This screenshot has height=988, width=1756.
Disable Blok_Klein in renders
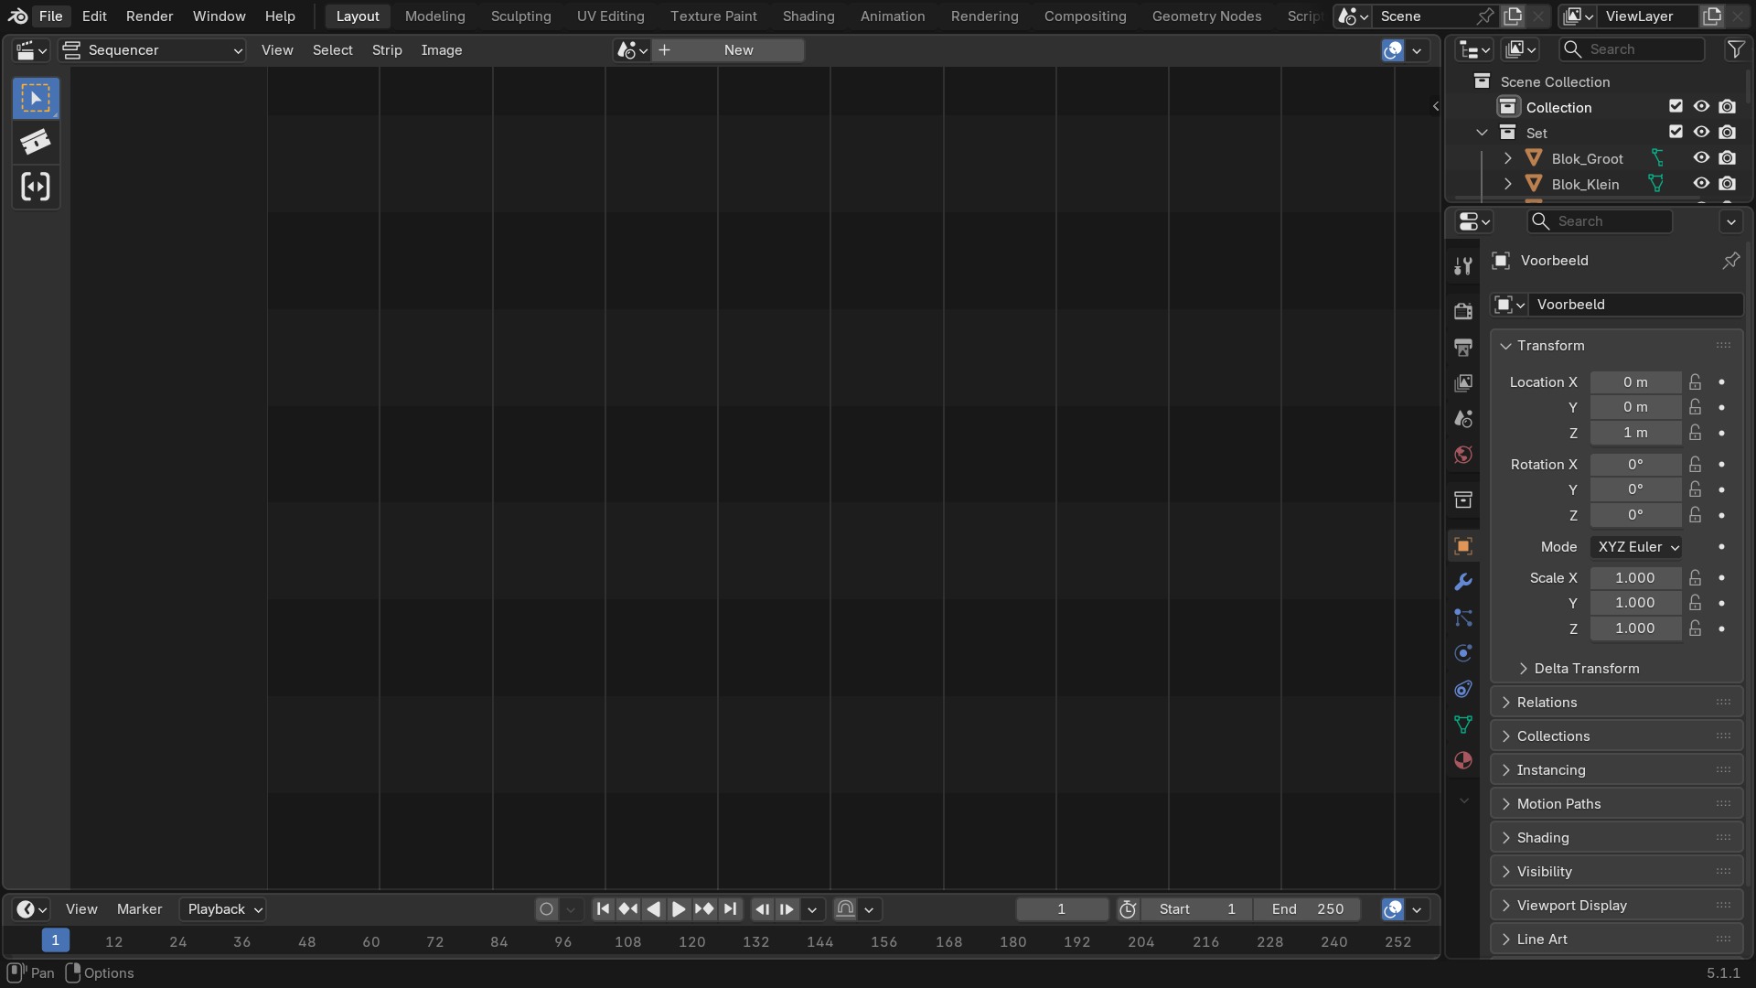(x=1727, y=184)
